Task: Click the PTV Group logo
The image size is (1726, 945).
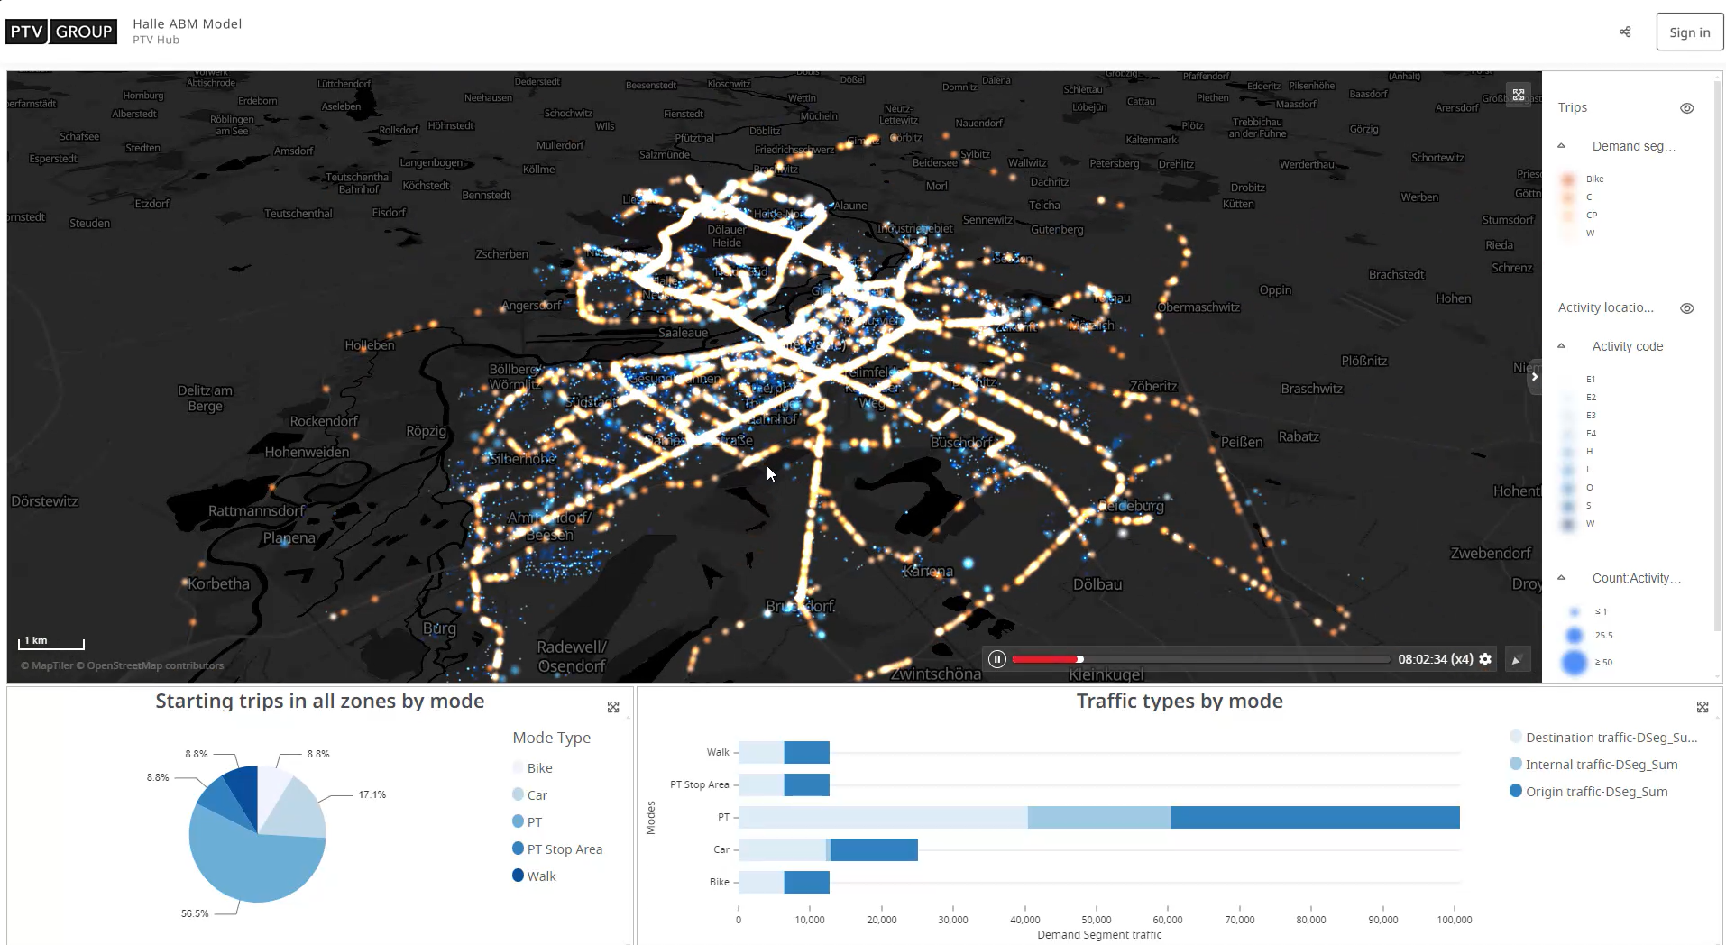Action: 60,31
